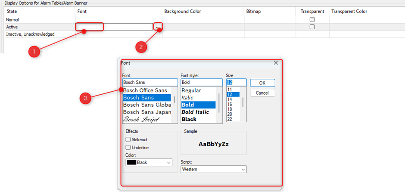405x192 pixels.
Task: Click OK in the Font dialog
Action: click(262, 83)
